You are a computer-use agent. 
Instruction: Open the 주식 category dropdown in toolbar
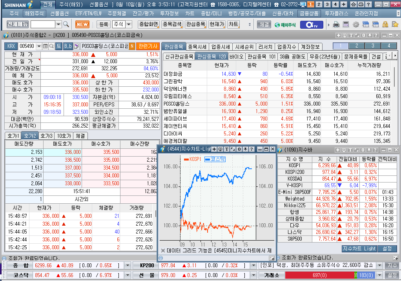129,24
